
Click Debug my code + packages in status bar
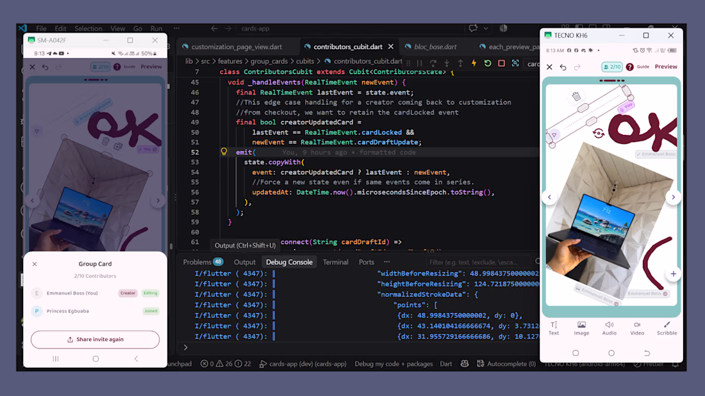(394, 363)
